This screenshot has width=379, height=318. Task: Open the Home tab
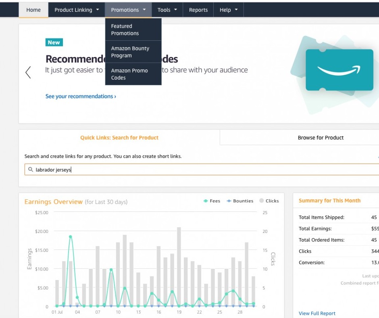click(33, 10)
